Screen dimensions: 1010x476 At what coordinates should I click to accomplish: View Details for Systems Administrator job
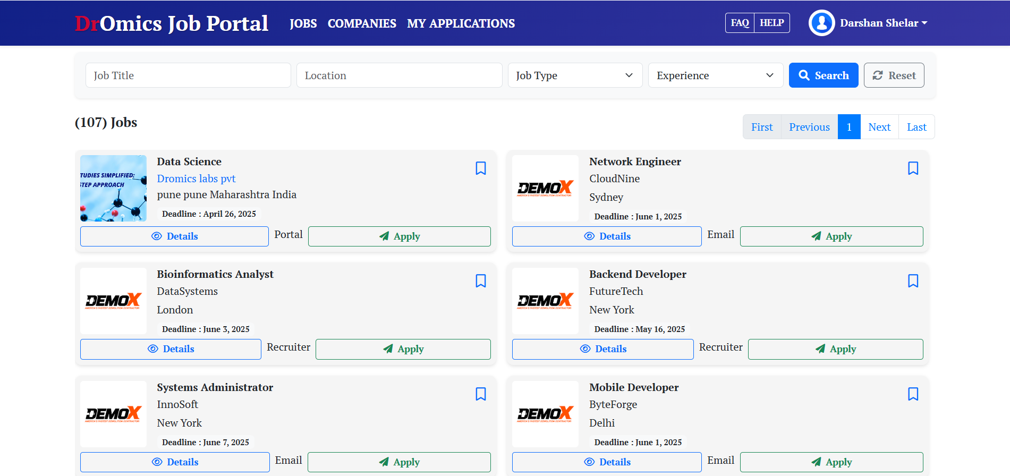(x=175, y=462)
